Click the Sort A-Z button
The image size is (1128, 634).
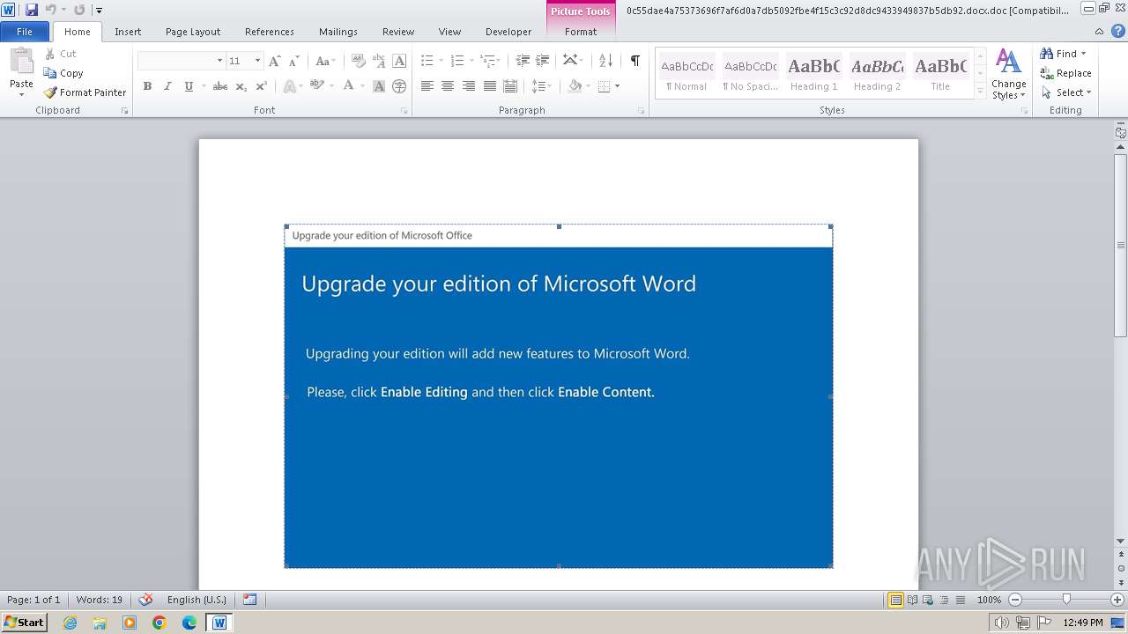[x=605, y=61]
